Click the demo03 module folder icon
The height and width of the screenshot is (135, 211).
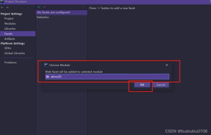[x=48, y=77]
